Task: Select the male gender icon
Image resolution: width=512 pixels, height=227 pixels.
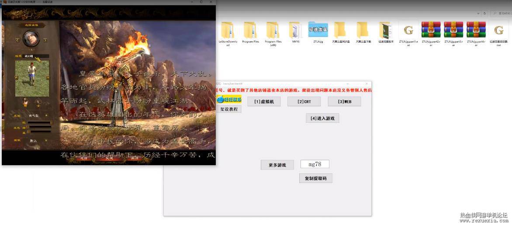Action: (x=25, y=102)
